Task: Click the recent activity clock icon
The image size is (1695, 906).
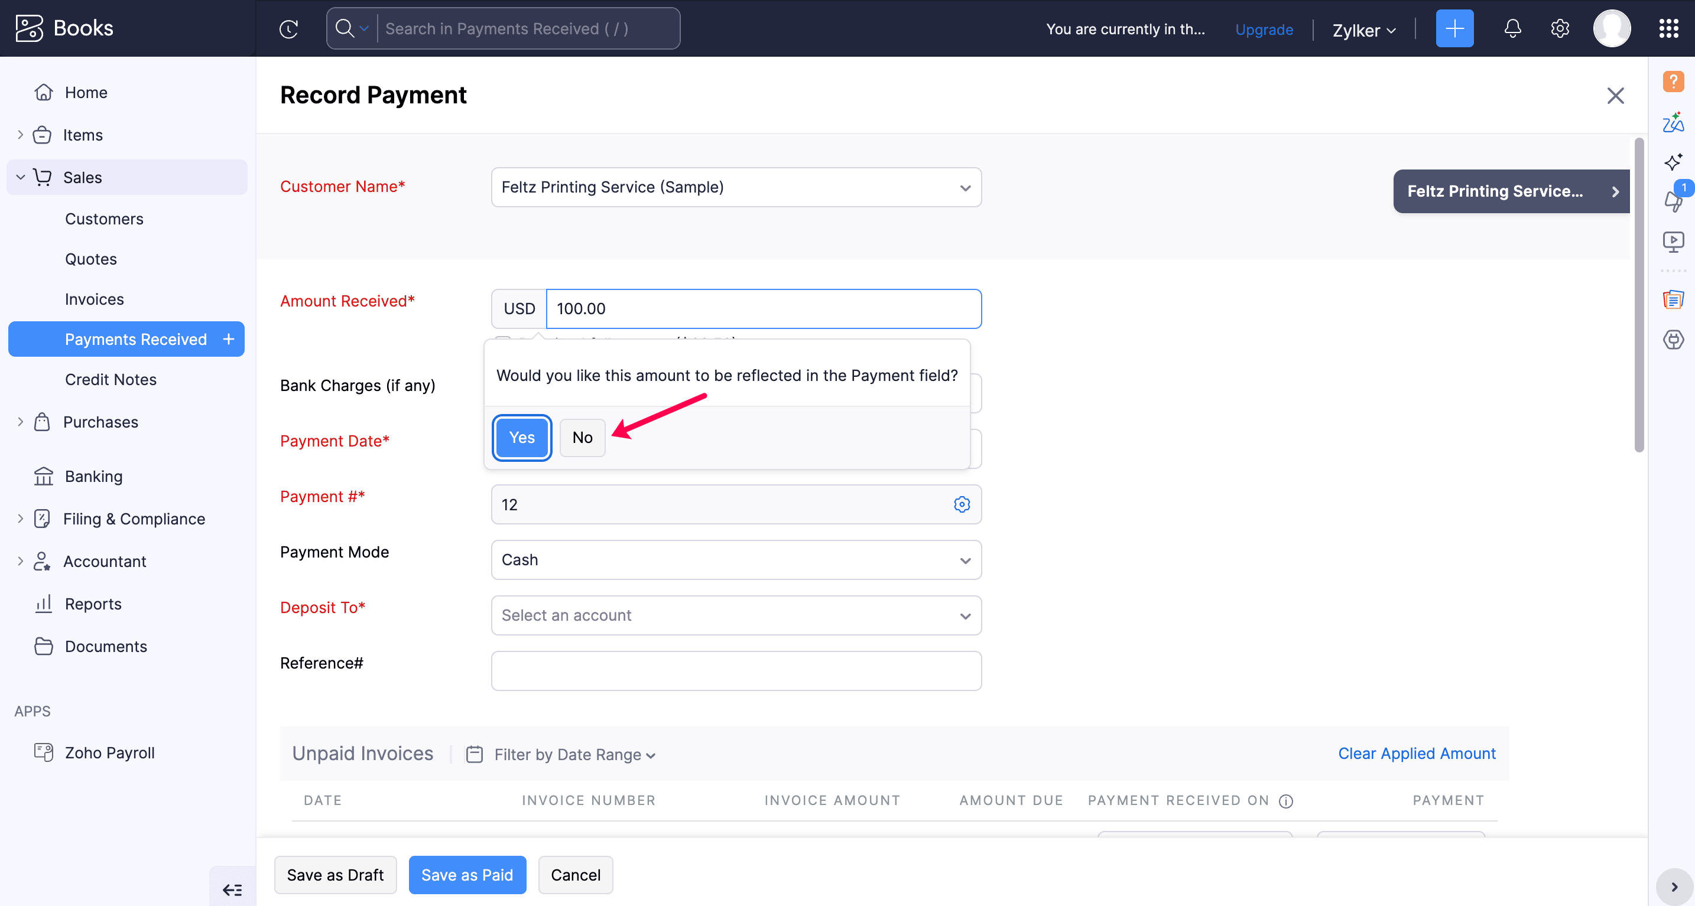Action: tap(288, 29)
